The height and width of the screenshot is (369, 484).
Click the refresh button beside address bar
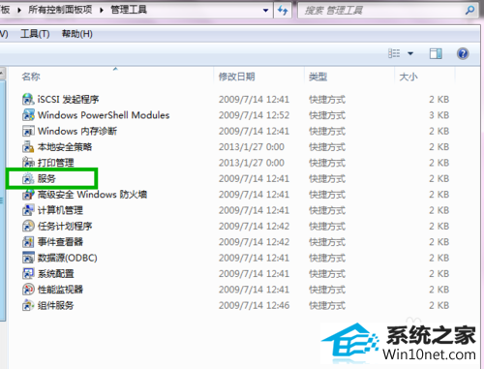click(283, 11)
